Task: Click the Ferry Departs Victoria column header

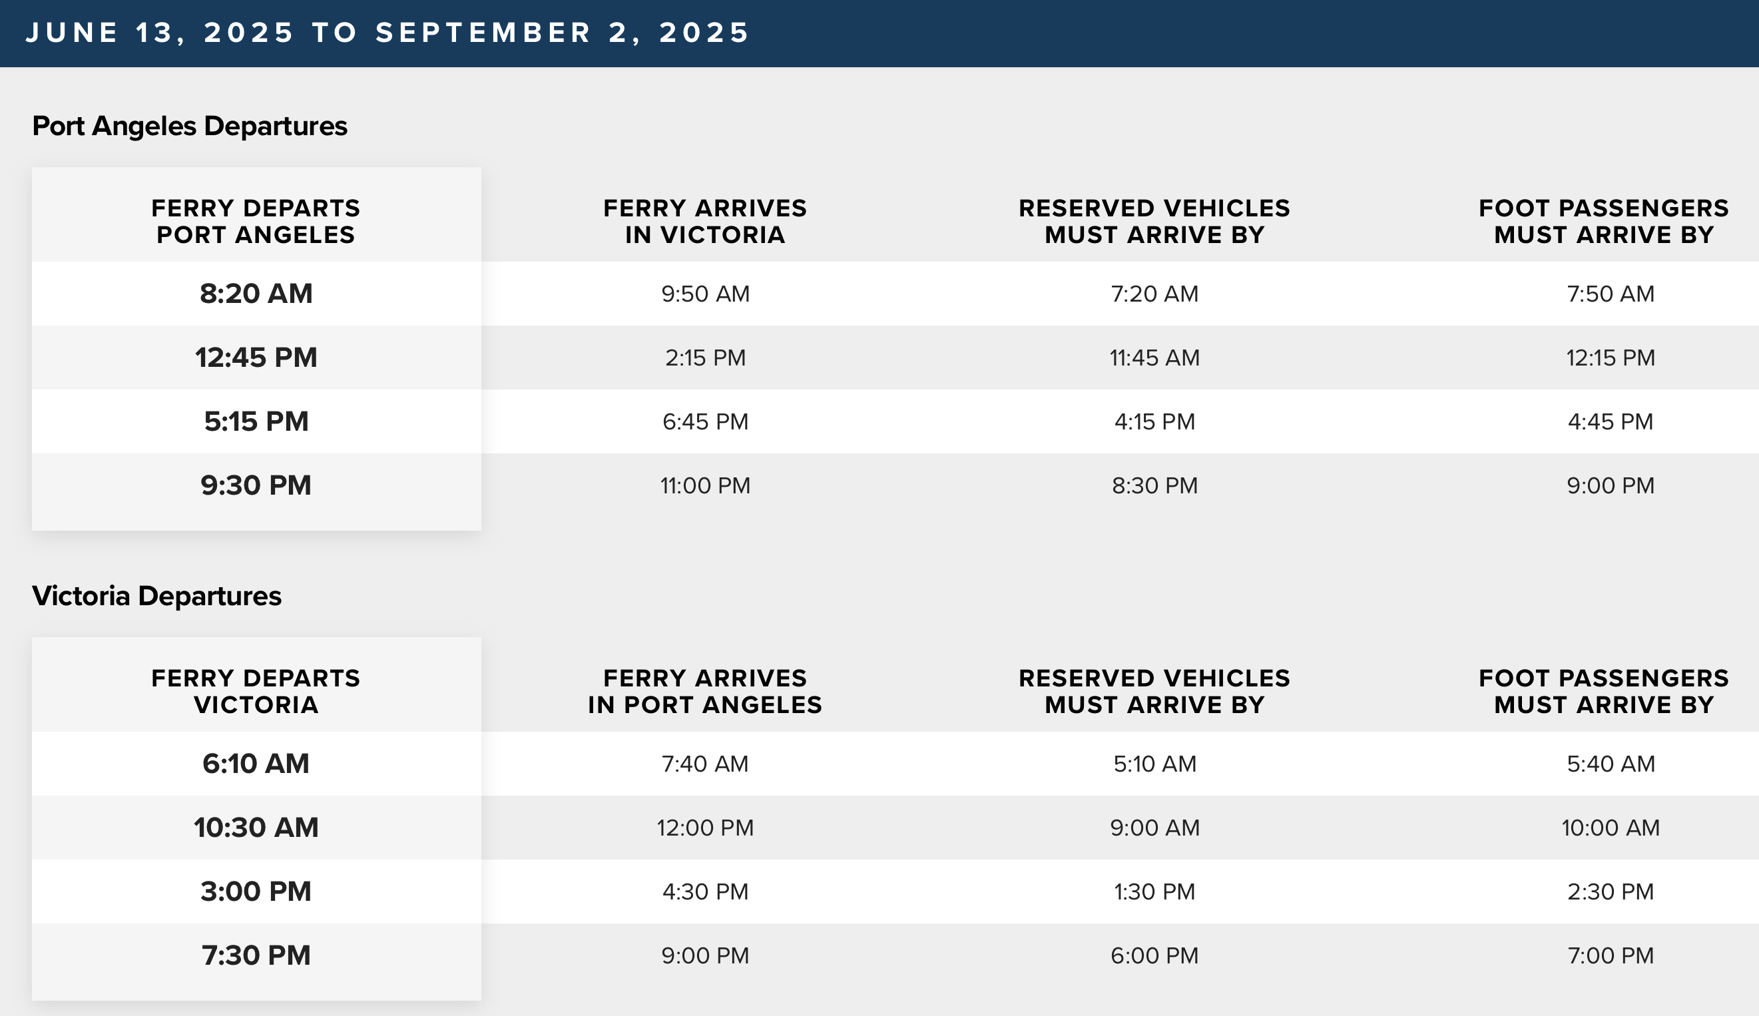Action: 256,692
